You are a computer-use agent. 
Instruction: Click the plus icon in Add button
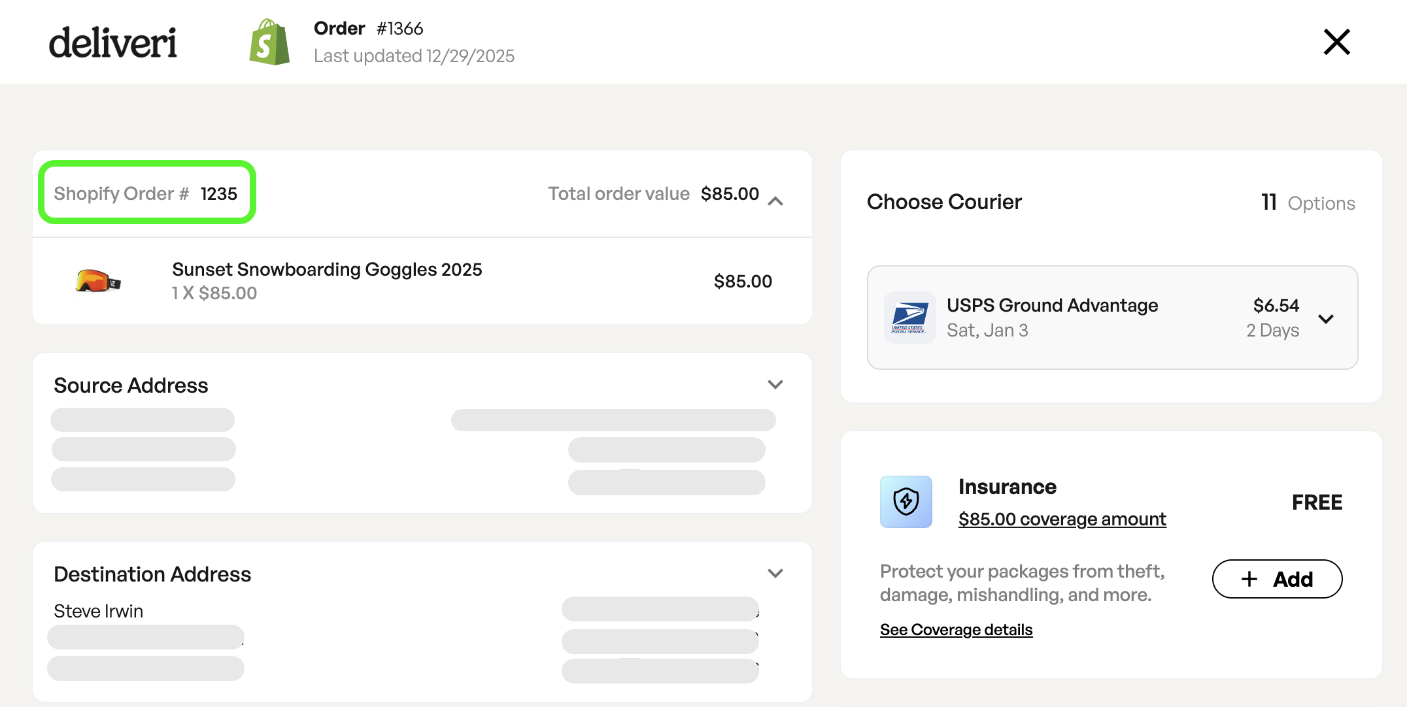pyautogui.click(x=1249, y=579)
